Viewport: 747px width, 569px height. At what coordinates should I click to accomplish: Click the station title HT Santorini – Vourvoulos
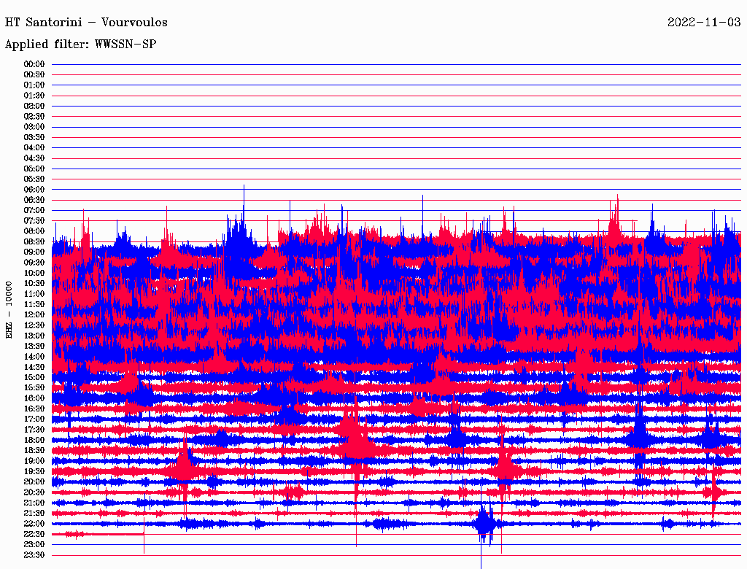86,23
